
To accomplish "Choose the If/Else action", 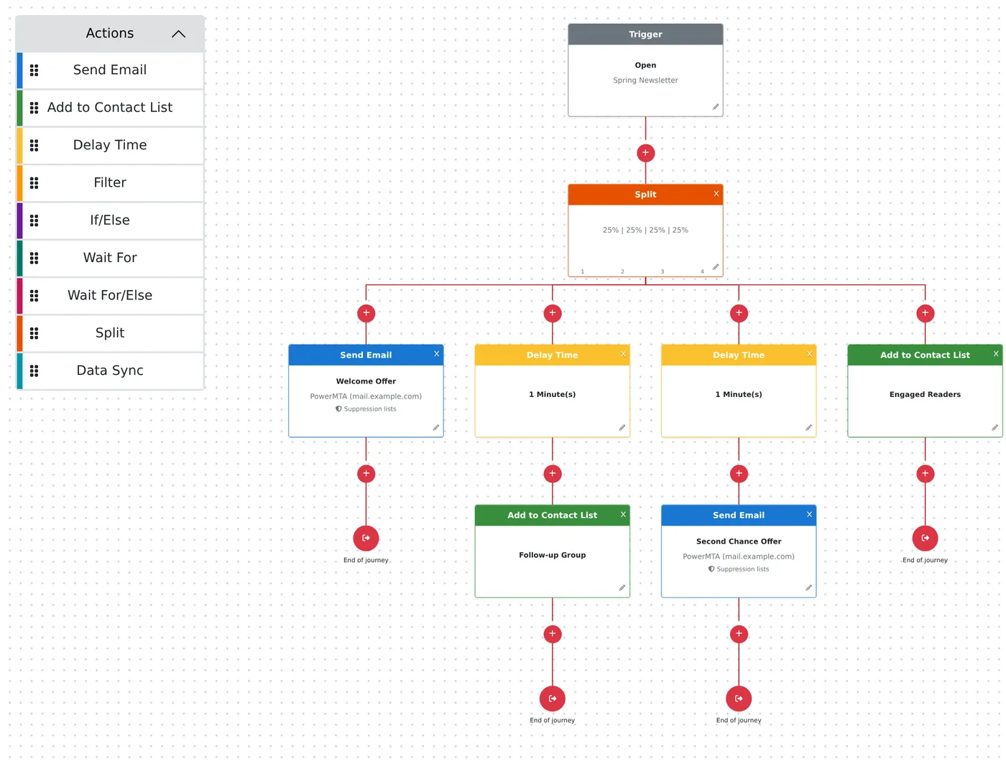I will tap(110, 220).
